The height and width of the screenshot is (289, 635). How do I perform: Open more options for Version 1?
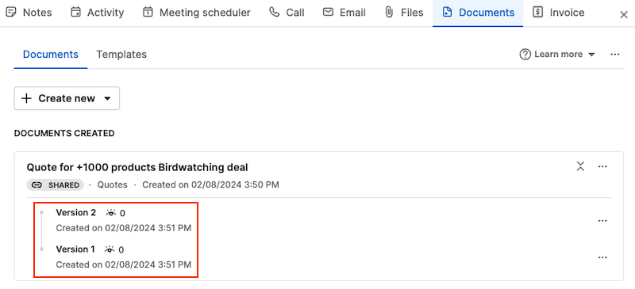click(602, 257)
